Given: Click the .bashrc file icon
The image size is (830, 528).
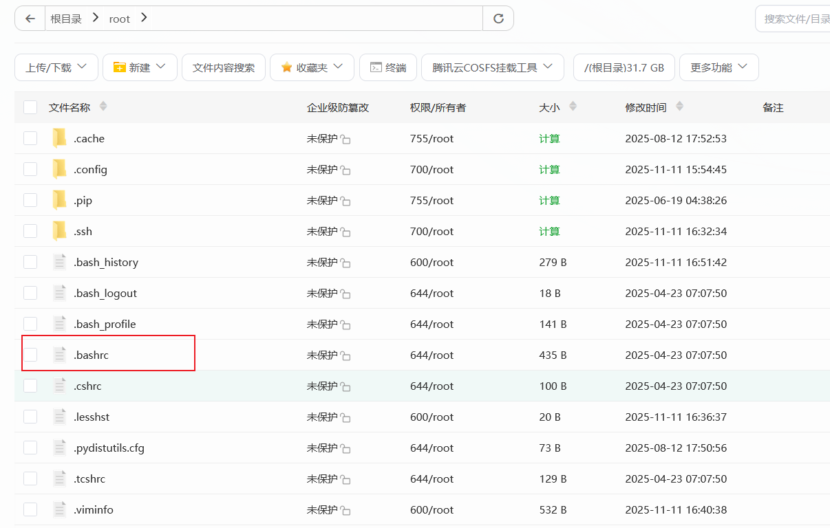Looking at the screenshot, I should (x=60, y=355).
